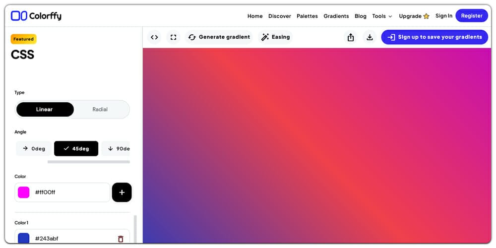Click the magenta #ff00ff color swatch
496x248 pixels.
click(x=24, y=192)
